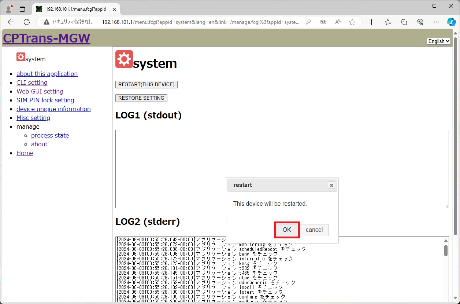
Task: Open browser Collections icon
Action: pos(404,22)
